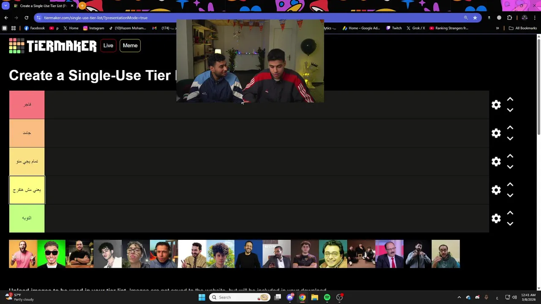The height and width of the screenshot is (304, 541).
Task: Open the Ranking Strangers bookmark
Action: pyautogui.click(x=449, y=28)
